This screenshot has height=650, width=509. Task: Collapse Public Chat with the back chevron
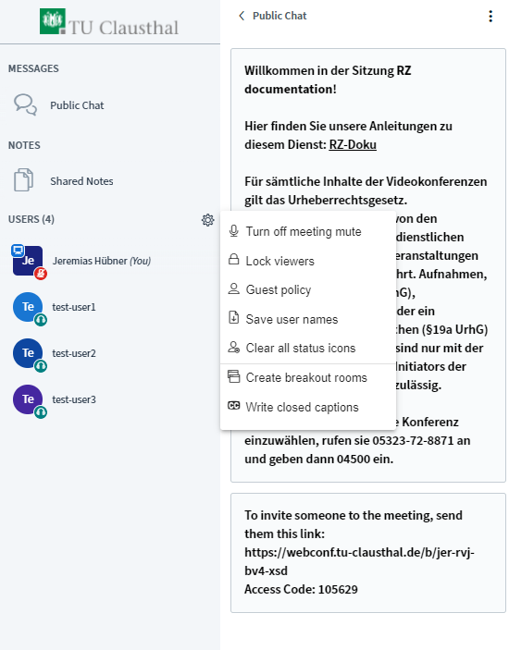coord(242,16)
